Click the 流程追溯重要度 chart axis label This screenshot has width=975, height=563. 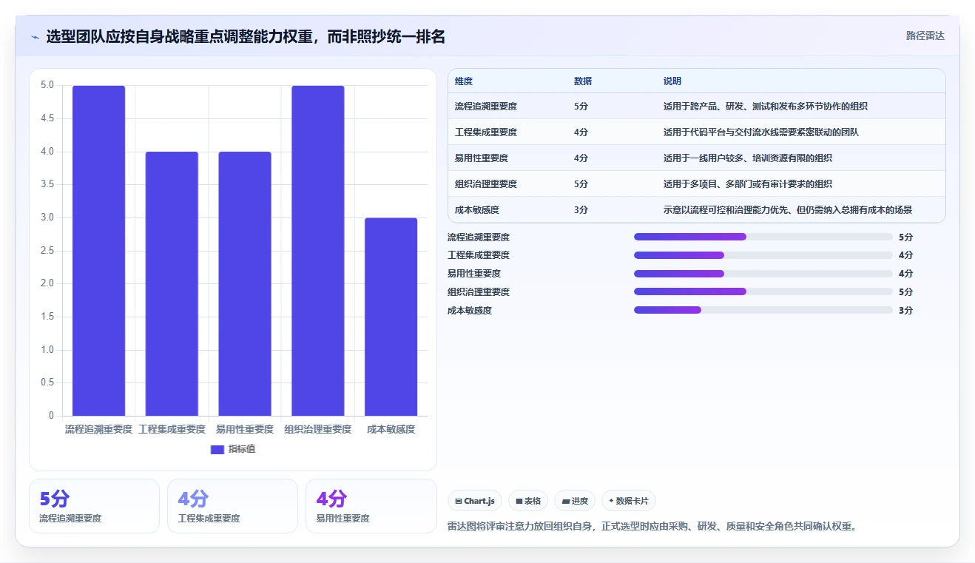(x=98, y=429)
